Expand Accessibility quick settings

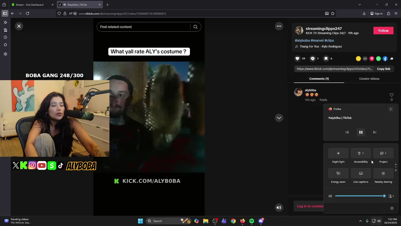pyautogui.click(x=361, y=153)
